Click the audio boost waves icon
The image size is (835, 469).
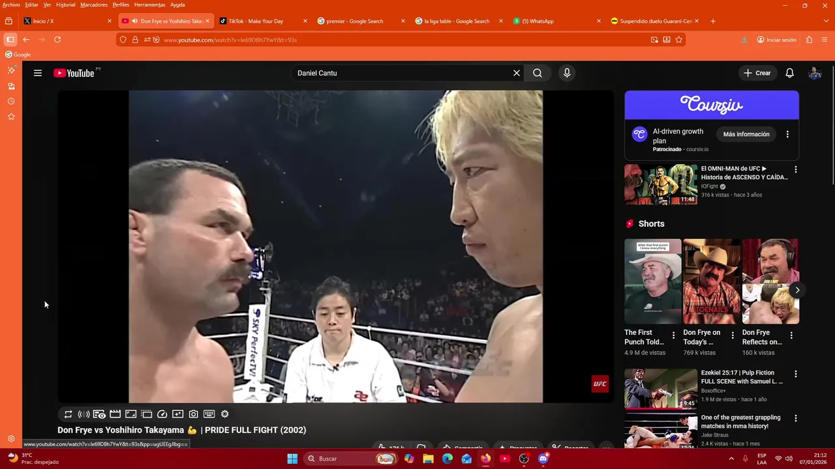click(x=83, y=414)
